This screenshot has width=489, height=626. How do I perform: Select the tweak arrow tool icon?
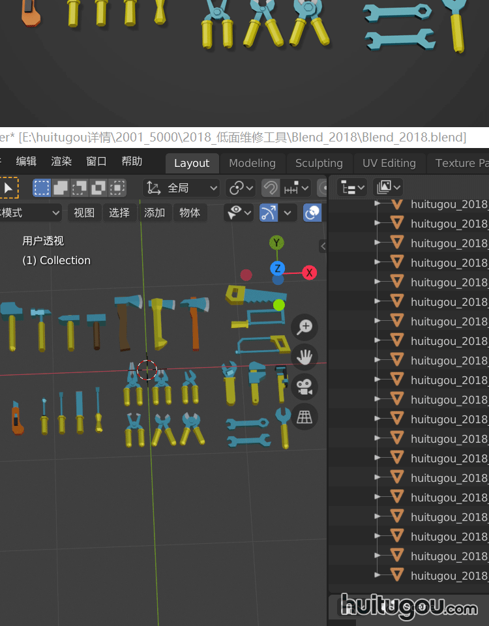click(8, 188)
